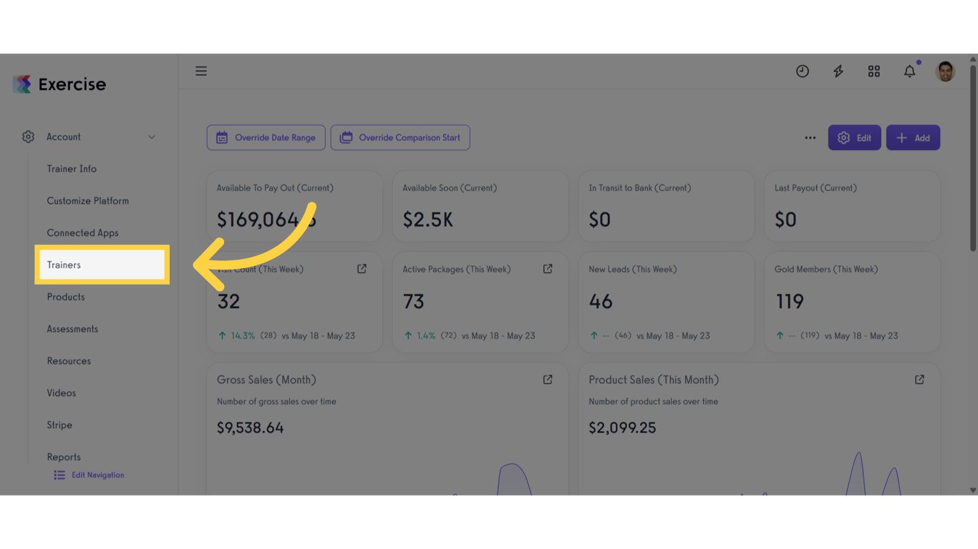978x549 pixels.
Task: Click the hamburger menu icon
Action: [201, 71]
